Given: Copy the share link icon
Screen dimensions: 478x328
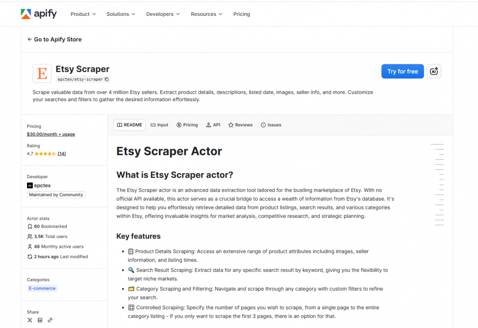Looking at the screenshot, I should pos(50,320).
